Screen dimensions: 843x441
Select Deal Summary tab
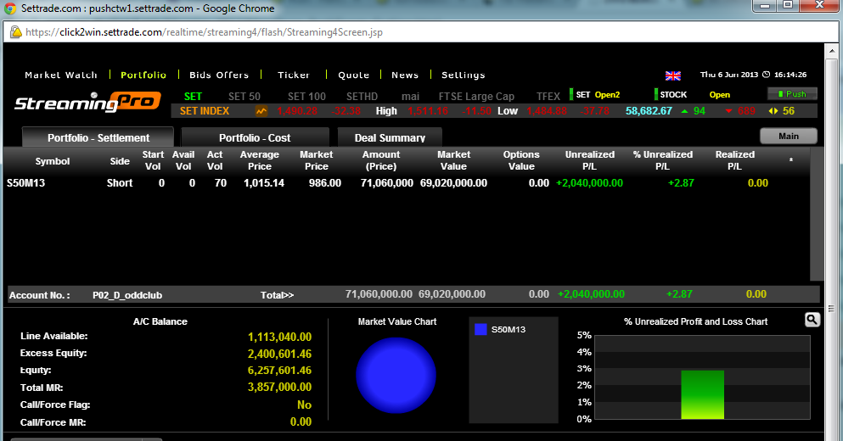tap(390, 137)
